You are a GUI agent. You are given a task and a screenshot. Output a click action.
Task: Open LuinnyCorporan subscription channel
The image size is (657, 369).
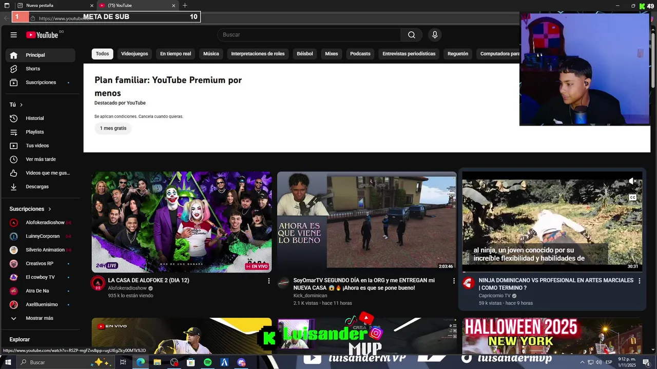coord(41,236)
